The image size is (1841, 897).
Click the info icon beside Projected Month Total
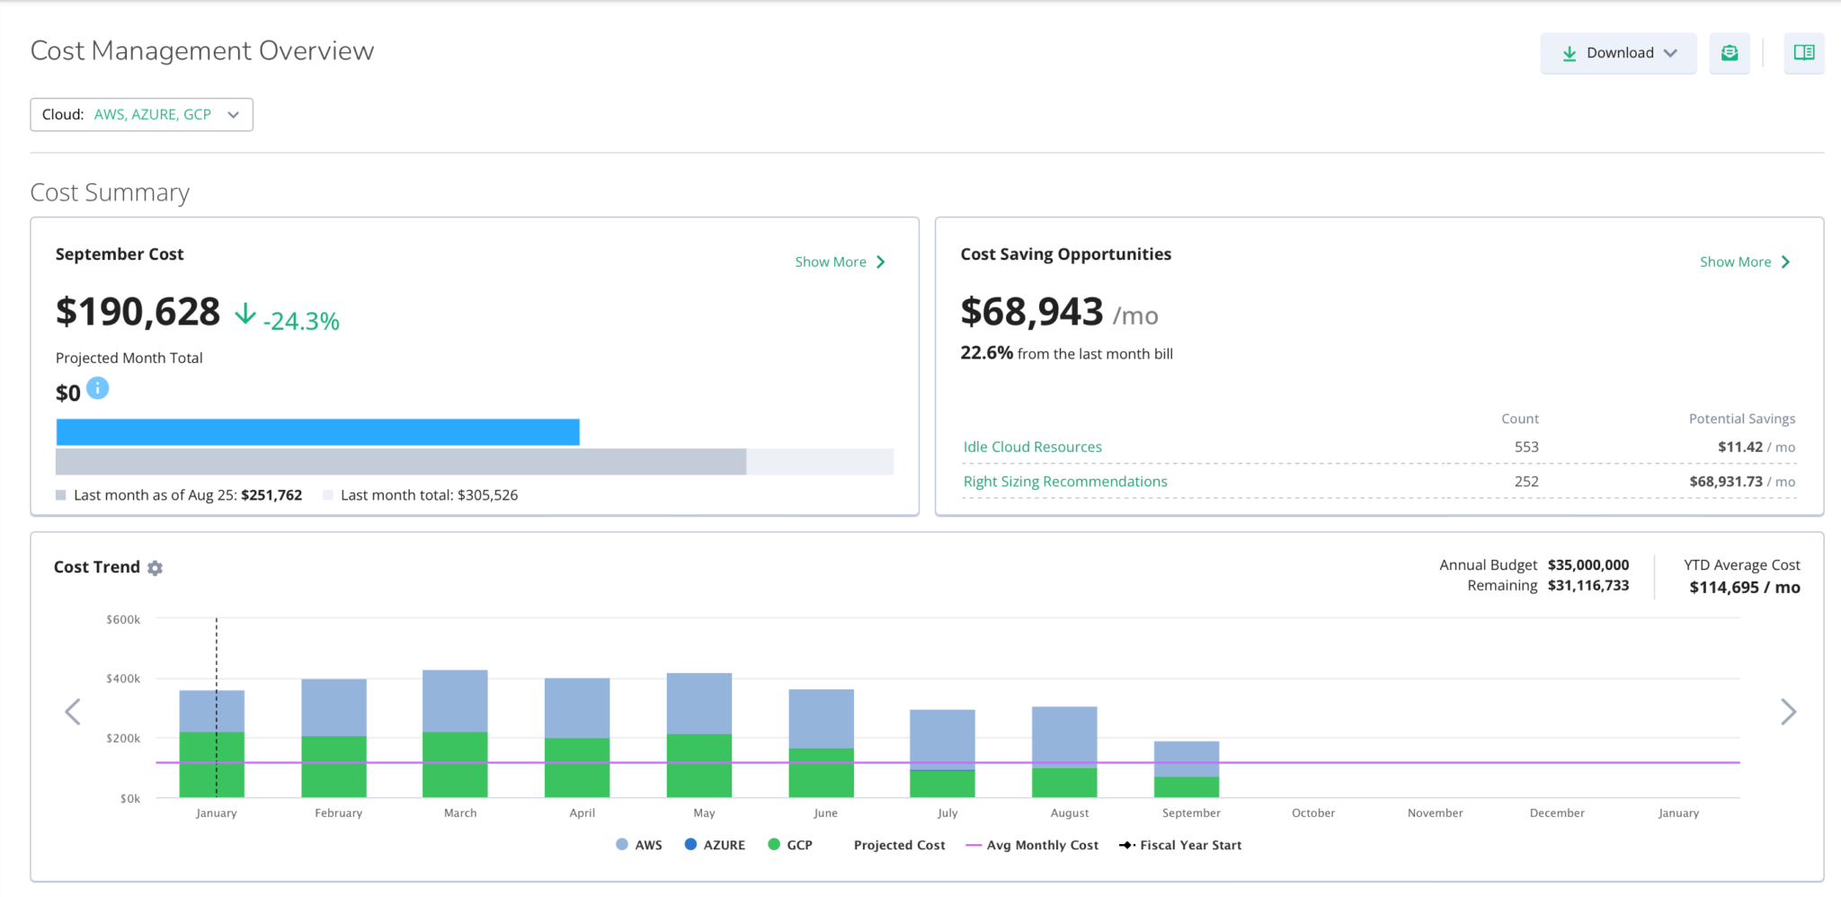pos(98,388)
